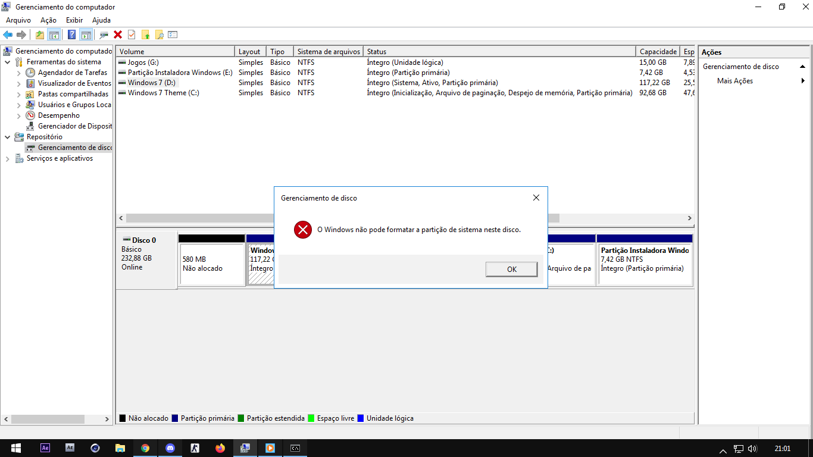
Task: Open the Ajuda menu
Action: [101, 20]
